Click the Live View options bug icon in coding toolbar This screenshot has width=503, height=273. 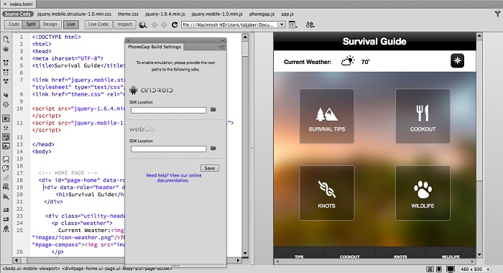[x=6, y=49]
